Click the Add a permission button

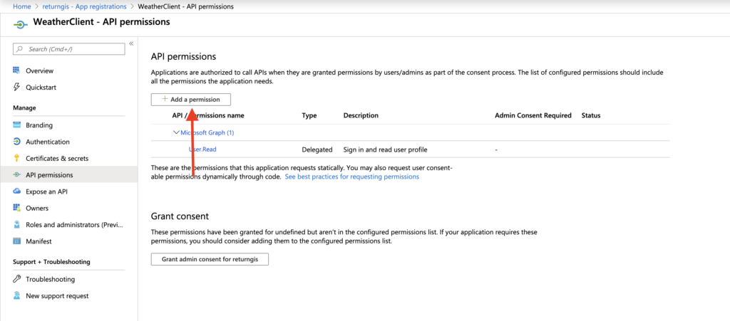tap(191, 100)
